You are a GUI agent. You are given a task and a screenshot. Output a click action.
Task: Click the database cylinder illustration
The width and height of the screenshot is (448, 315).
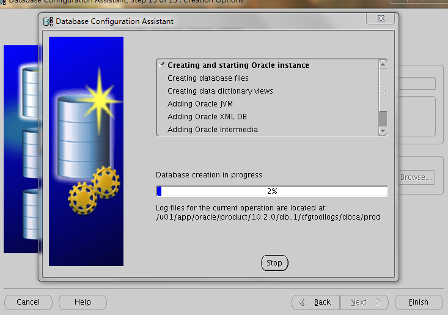(84, 137)
